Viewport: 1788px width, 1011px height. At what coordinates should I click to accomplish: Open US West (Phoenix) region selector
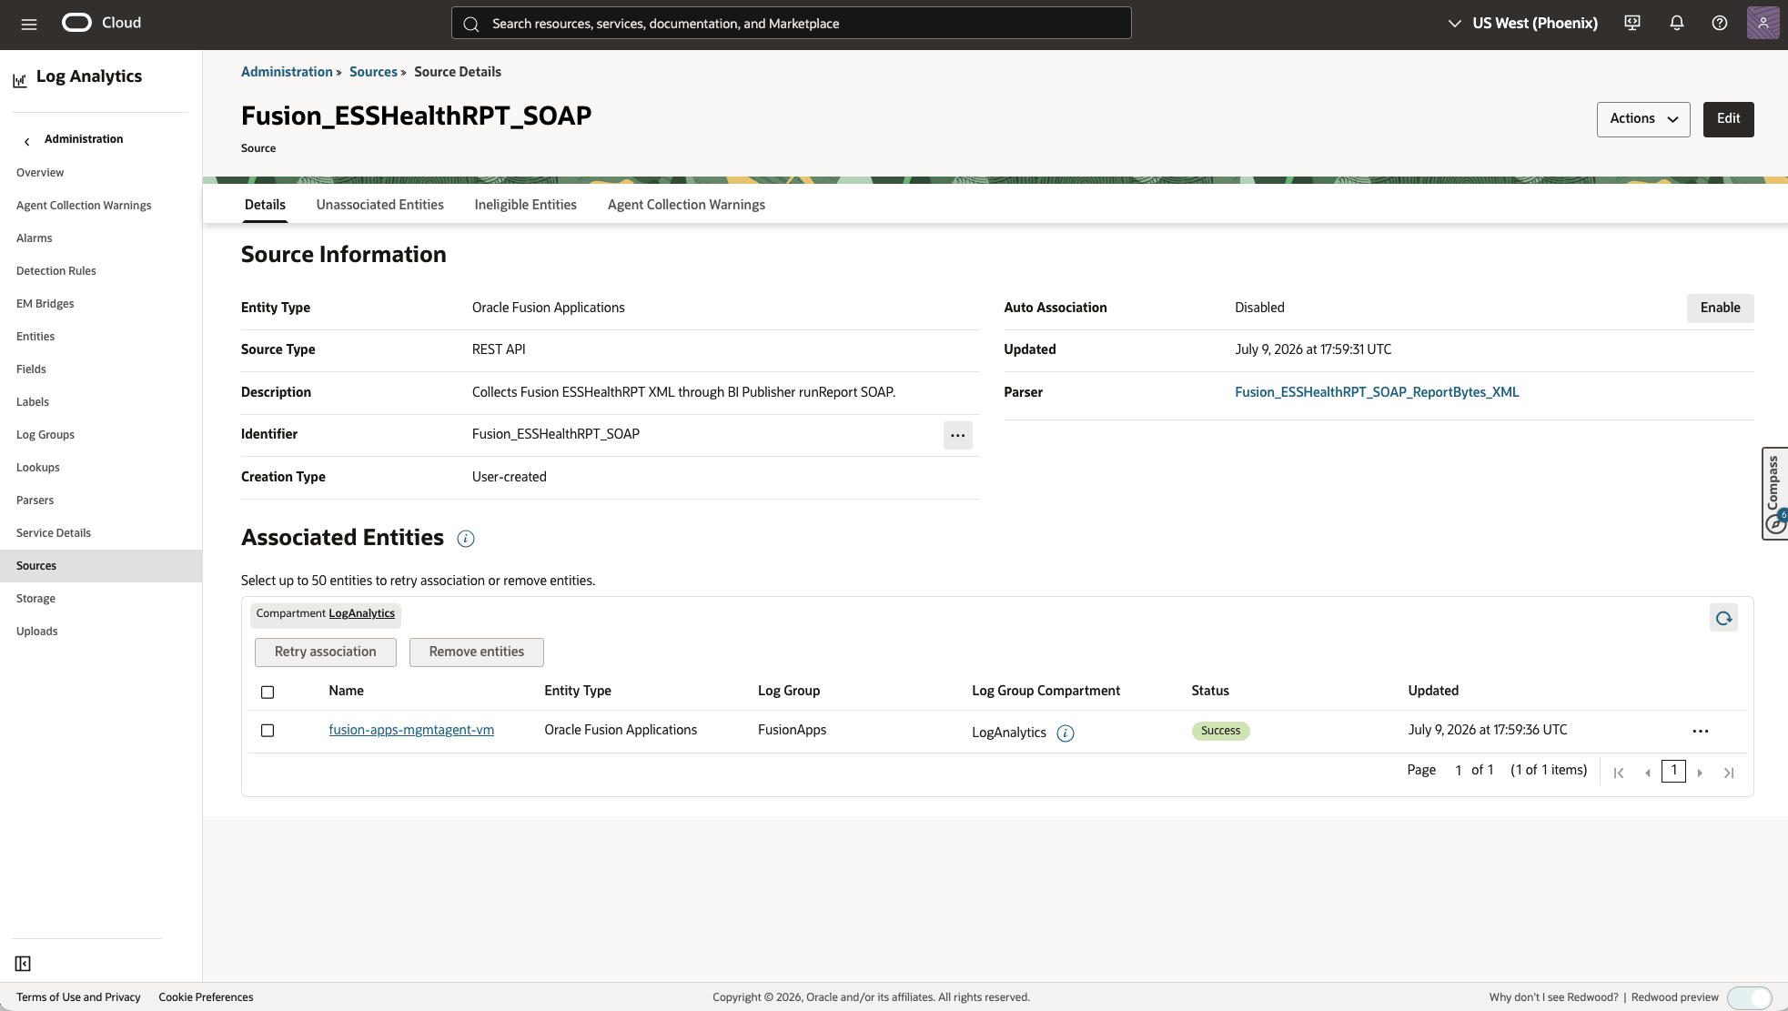coord(1522,24)
